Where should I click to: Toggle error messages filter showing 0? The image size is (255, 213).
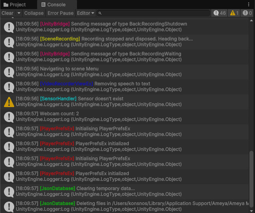pyautogui.click(x=247, y=13)
